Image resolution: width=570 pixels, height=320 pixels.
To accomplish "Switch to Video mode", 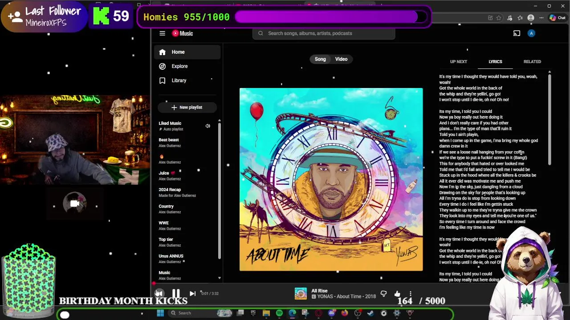I will [341, 59].
